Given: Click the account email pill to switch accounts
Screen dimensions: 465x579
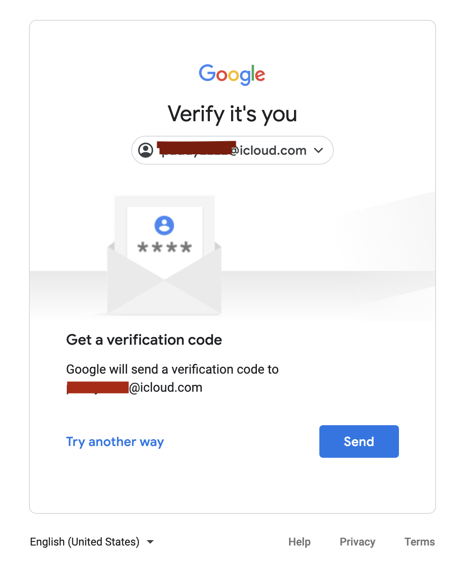Looking at the screenshot, I should pos(232,150).
